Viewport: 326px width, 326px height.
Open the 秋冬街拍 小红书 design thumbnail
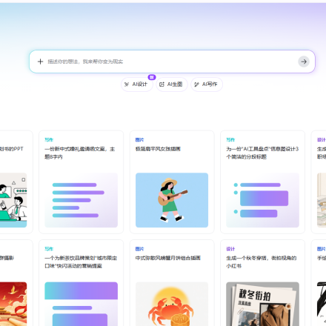(x=262, y=304)
